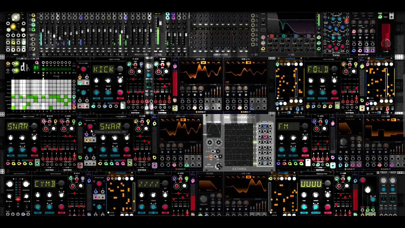
Task: Toggle step 1 of the BASS row
Action: click(x=13, y=108)
